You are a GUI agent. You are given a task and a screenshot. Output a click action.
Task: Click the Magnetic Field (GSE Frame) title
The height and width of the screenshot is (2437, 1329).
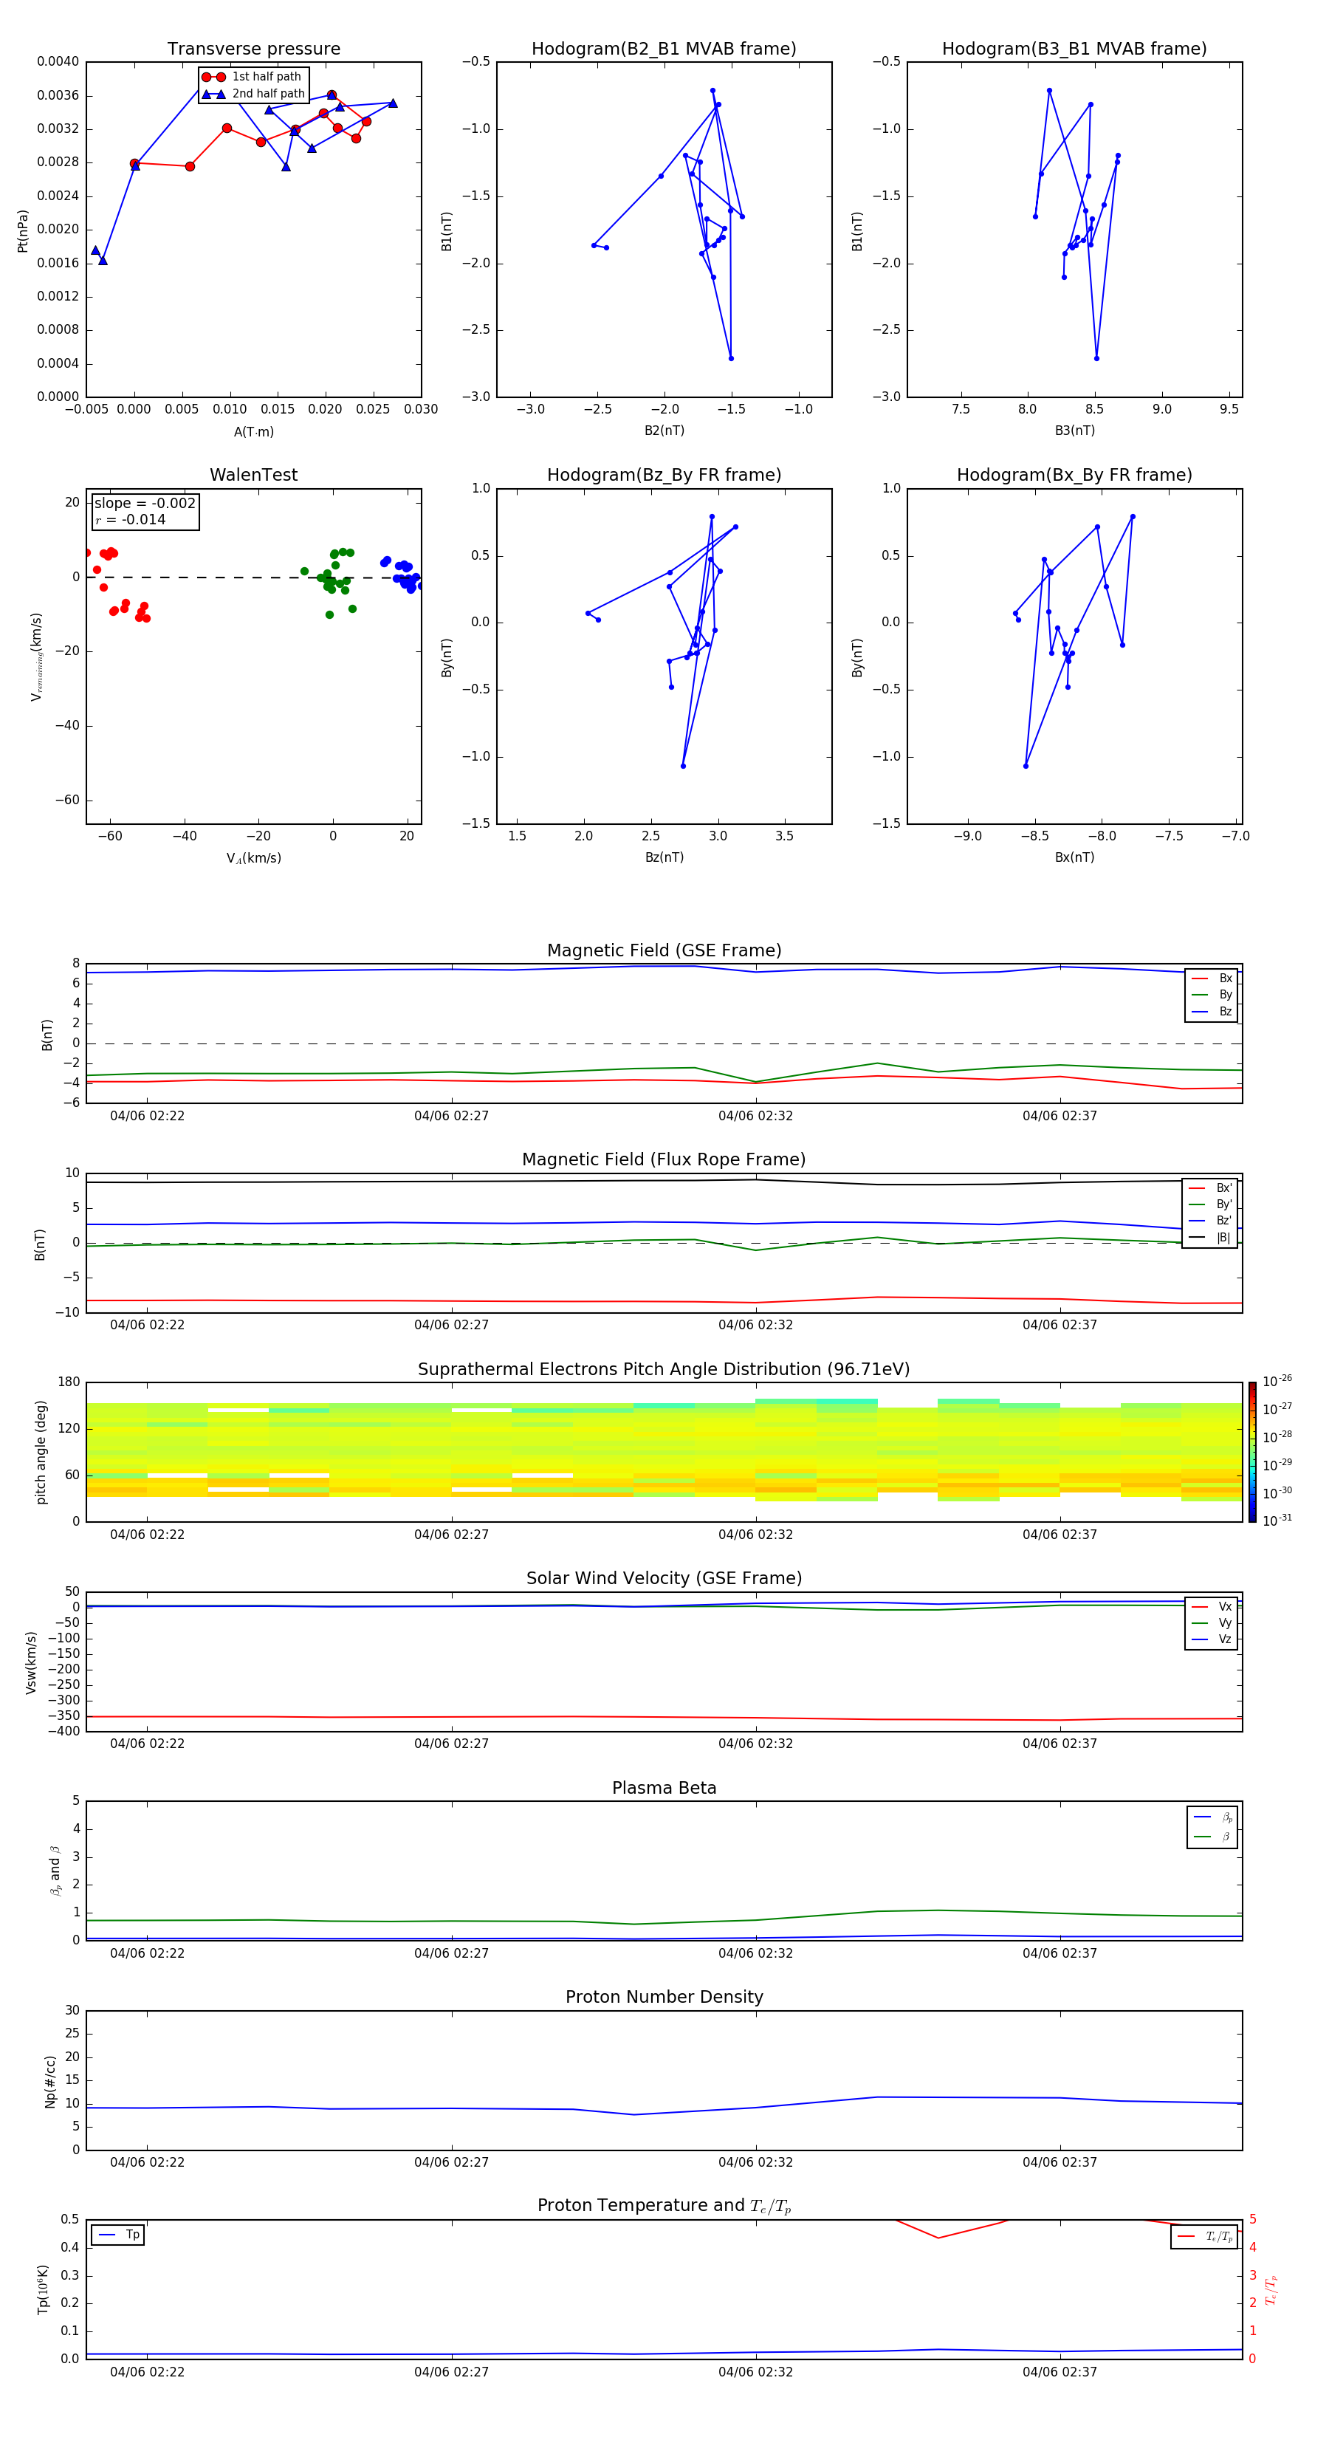point(663,950)
